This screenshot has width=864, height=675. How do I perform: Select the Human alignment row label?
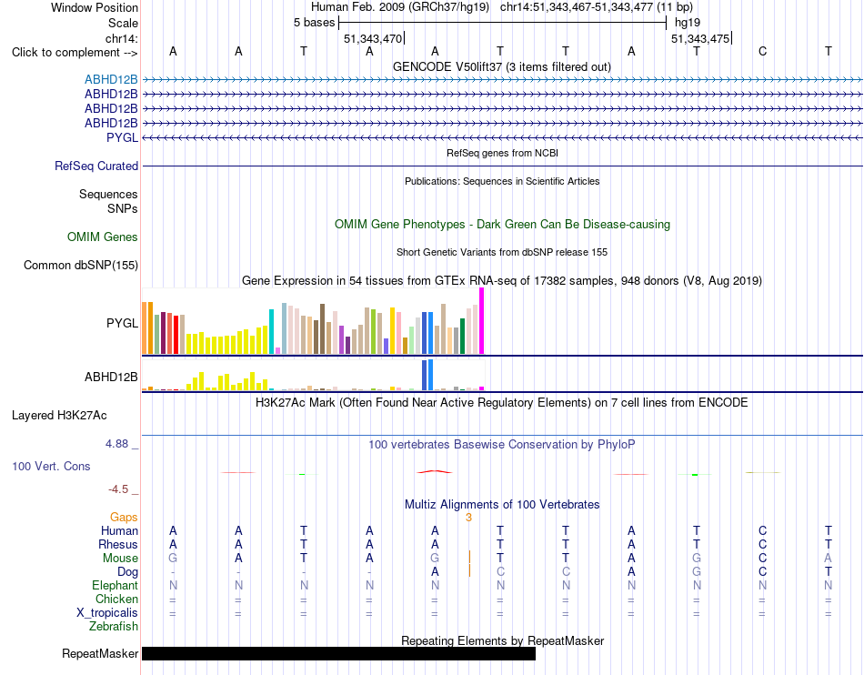[119, 530]
